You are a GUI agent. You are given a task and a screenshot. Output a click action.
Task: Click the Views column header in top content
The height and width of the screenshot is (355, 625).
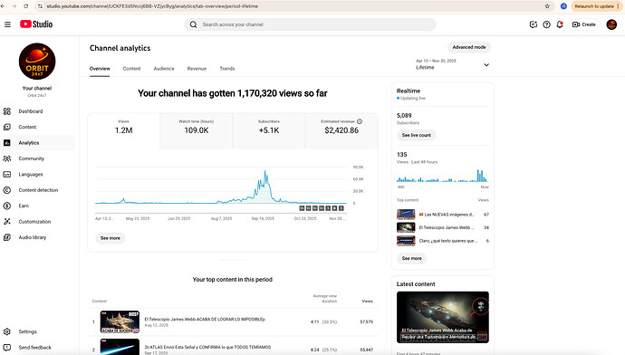point(367,302)
